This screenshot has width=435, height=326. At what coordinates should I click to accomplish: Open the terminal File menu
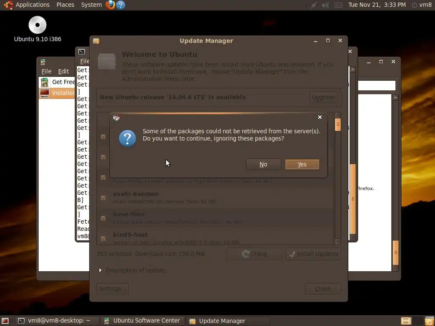(x=85, y=61)
